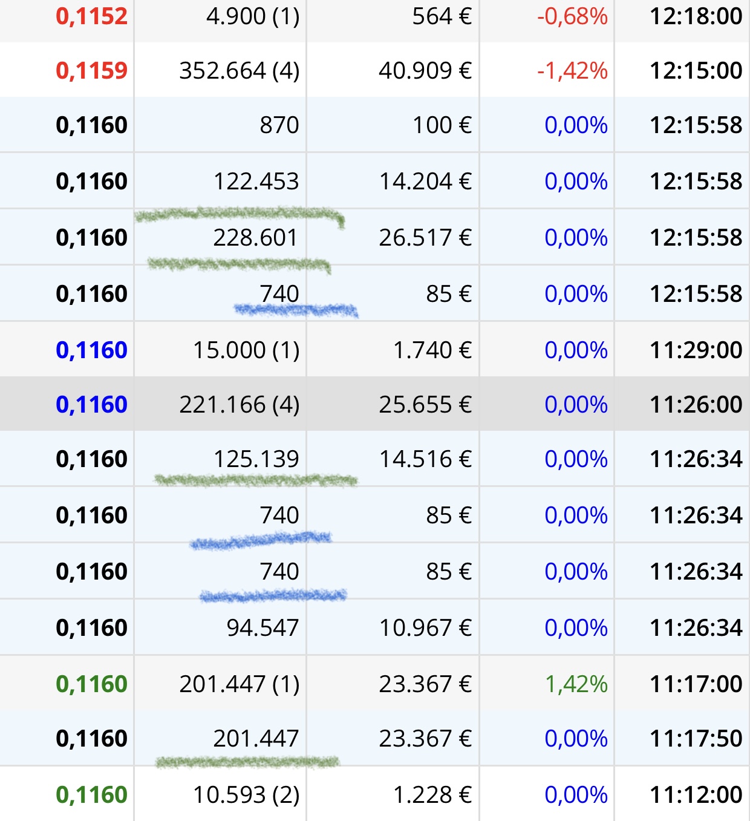This screenshot has width=750, height=821.
Task: Click blue price 0,1160 in 11:26:00 row
Action: (91, 405)
